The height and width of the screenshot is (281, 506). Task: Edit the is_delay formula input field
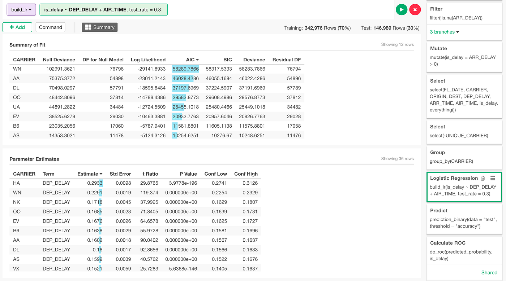coord(103,10)
